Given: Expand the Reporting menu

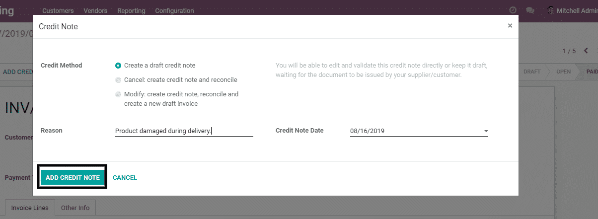Looking at the screenshot, I should click(131, 10).
